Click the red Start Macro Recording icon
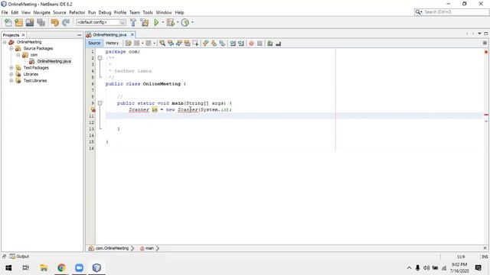 (x=251, y=44)
